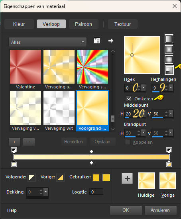Select the linear gradient style icon
This screenshot has width=181, height=219.
pos(169,39)
